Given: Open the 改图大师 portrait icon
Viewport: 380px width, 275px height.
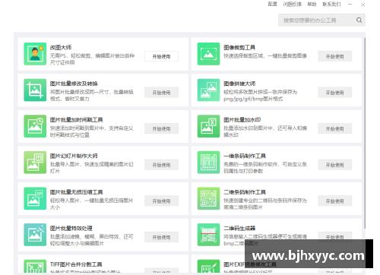Looking at the screenshot, I should tap(35, 54).
